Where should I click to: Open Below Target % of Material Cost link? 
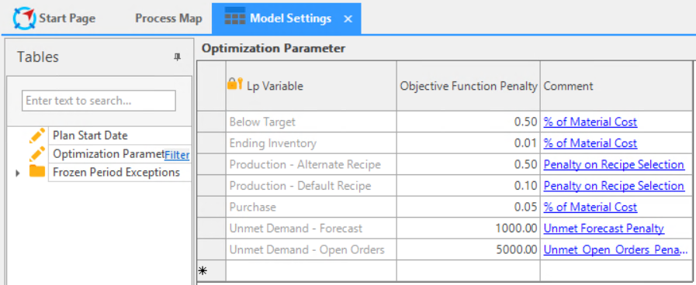[590, 122]
